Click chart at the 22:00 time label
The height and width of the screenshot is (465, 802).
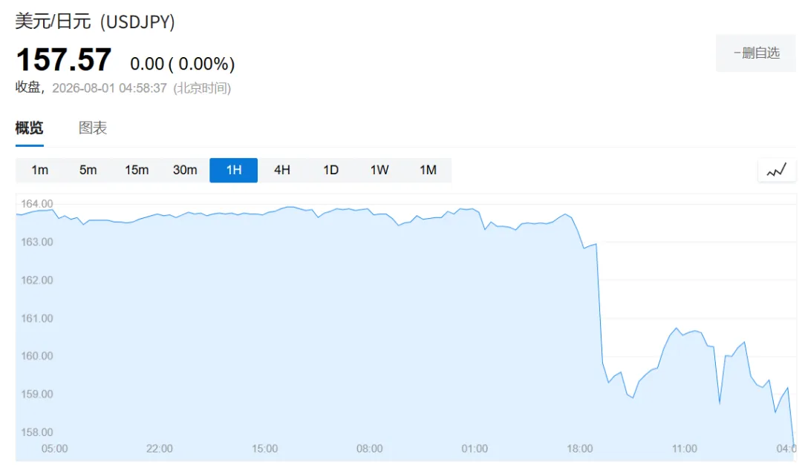coord(159,449)
